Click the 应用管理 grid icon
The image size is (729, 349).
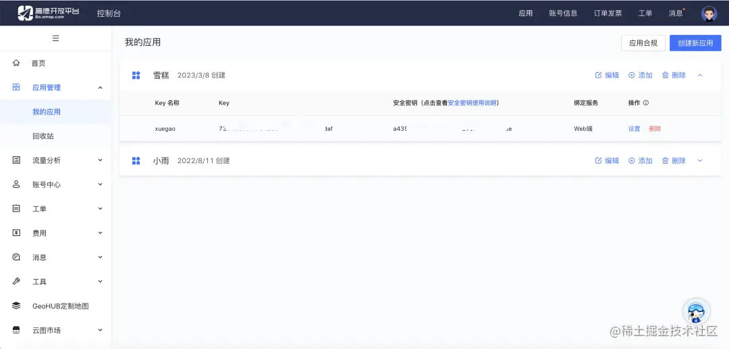tap(16, 88)
